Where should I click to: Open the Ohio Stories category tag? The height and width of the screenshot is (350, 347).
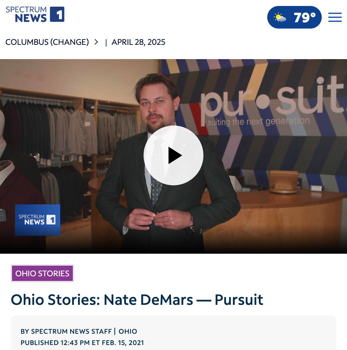pos(42,273)
